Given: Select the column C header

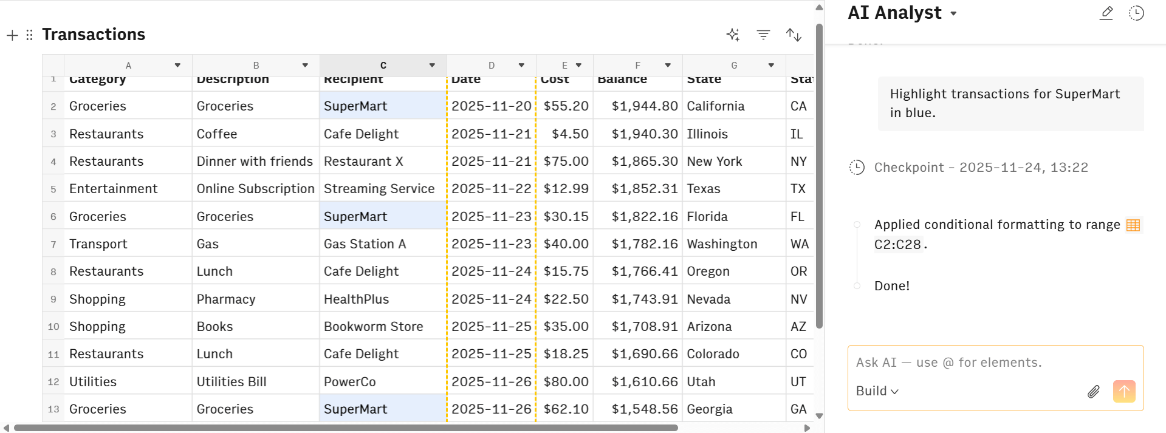Looking at the screenshot, I should 383,65.
